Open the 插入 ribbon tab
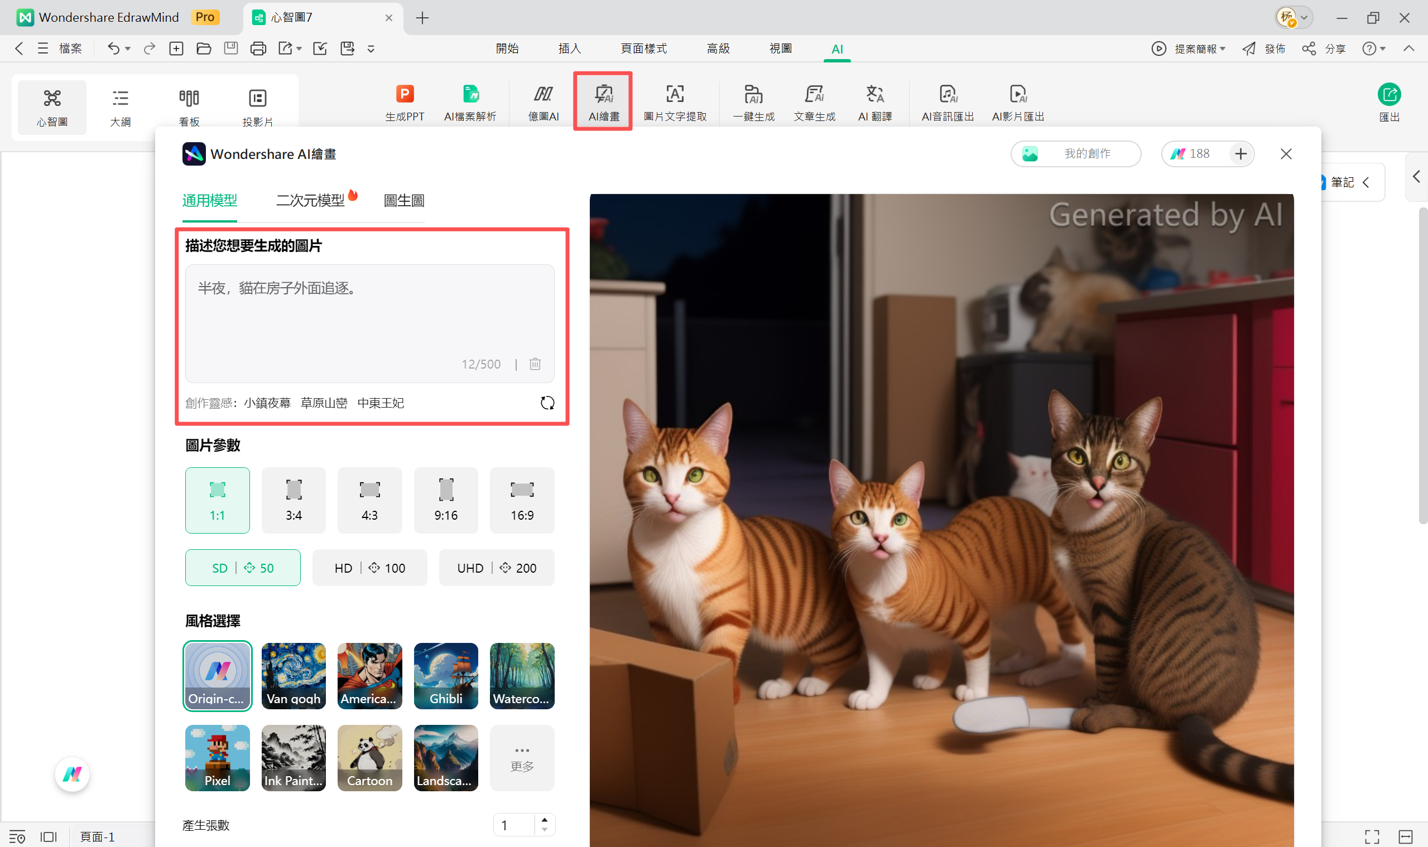The image size is (1428, 847). (x=570, y=49)
